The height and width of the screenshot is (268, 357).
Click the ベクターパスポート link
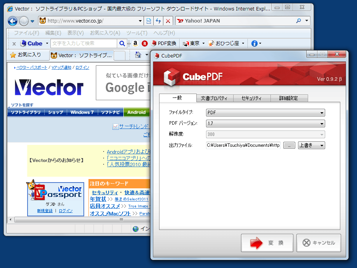(x=32, y=68)
